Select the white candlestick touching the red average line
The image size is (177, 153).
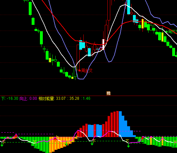pos(103,44)
